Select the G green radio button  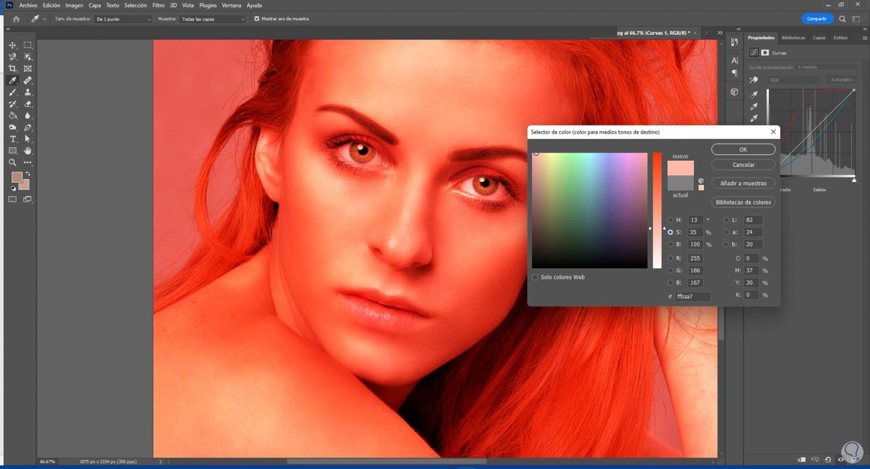pyautogui.click(x=670, y=271)
